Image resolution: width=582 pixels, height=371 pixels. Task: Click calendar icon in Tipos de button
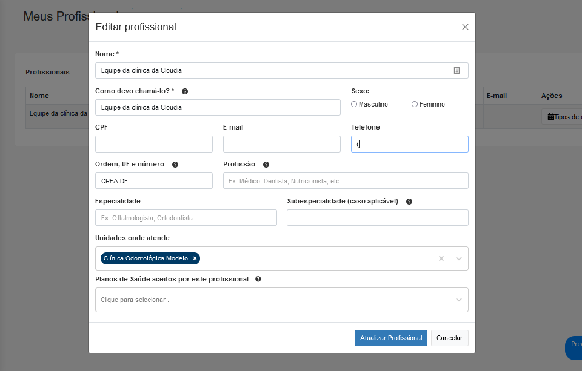click(551, 117)
